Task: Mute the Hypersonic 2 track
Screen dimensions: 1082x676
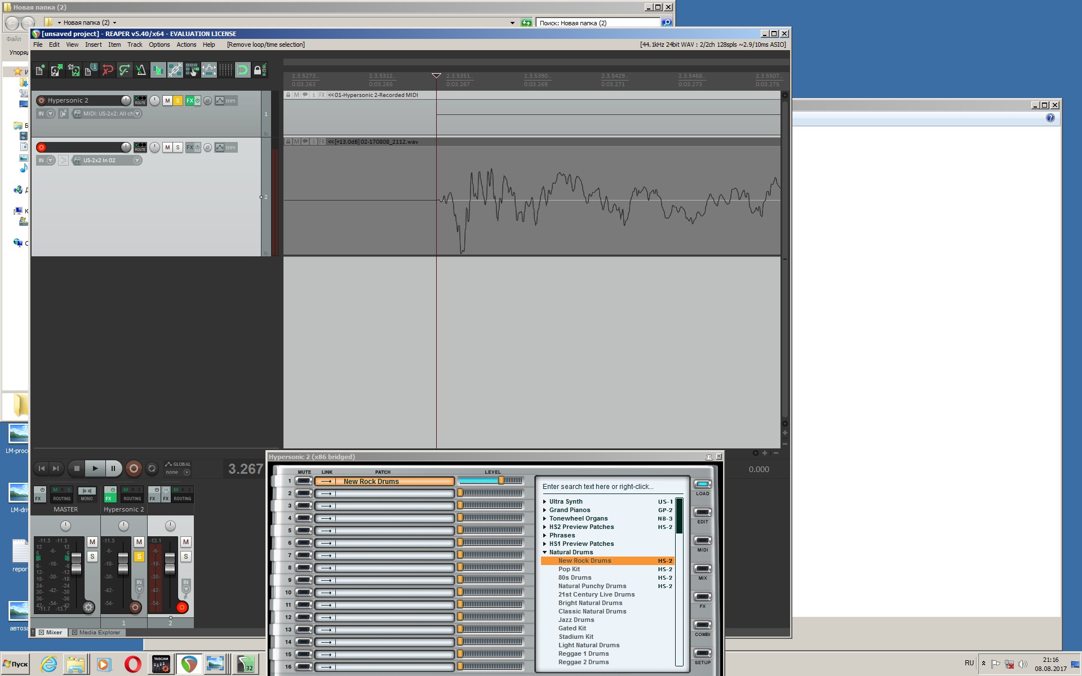Action: (167, 100)
